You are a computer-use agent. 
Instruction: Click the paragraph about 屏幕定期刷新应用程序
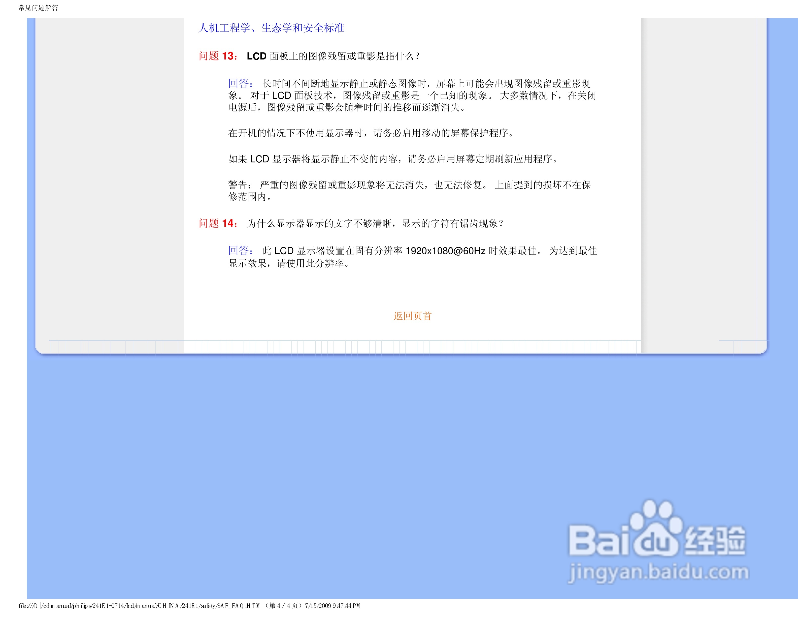(x=392, y=159)
